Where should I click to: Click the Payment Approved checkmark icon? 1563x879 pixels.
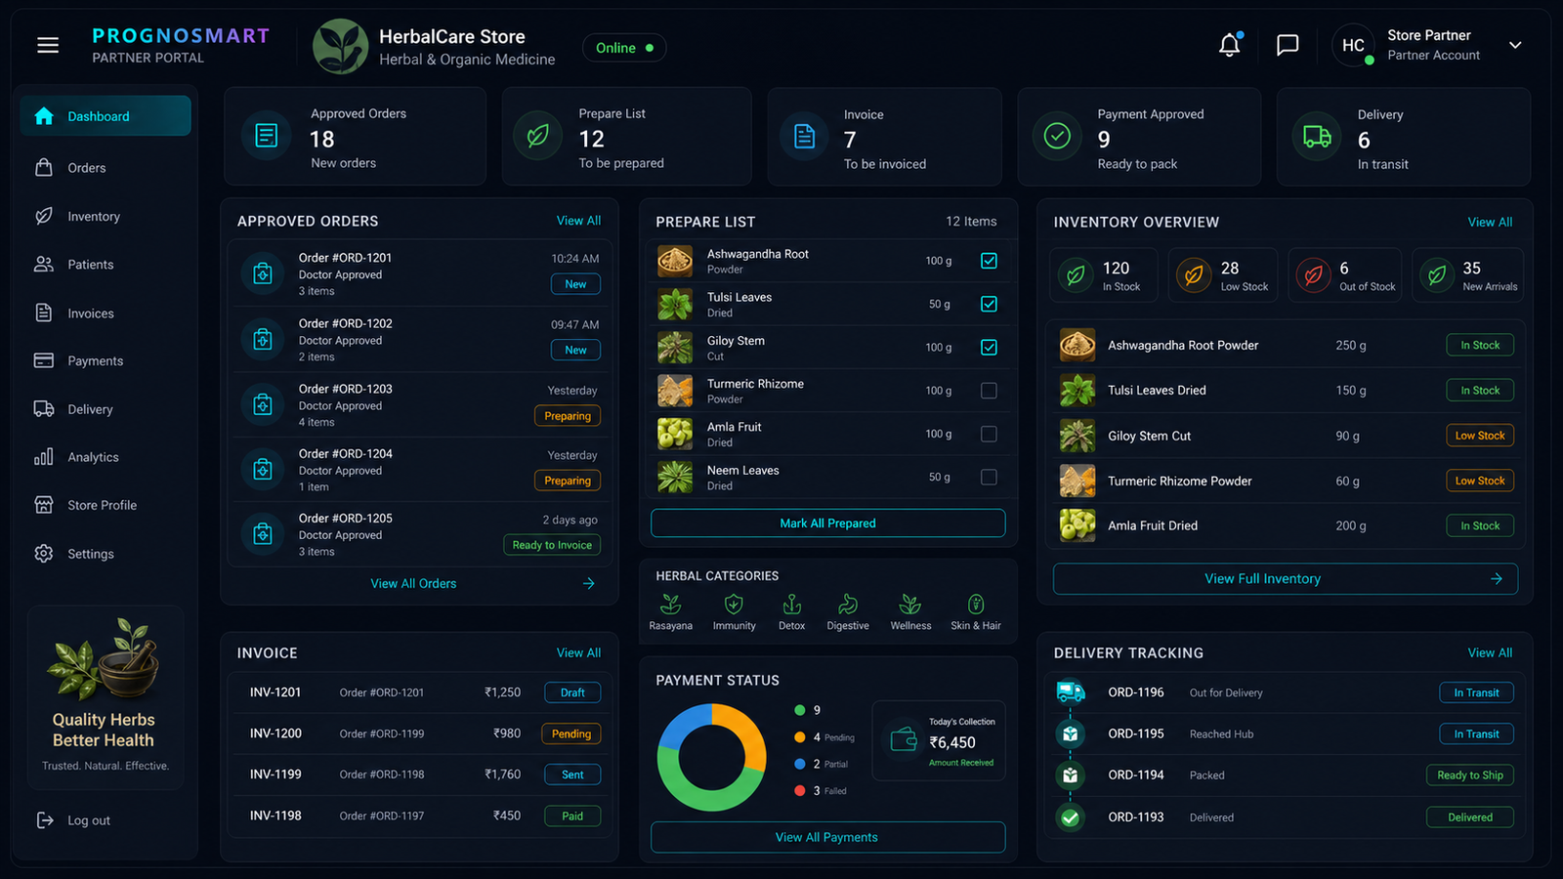click(x=1057, y=136)
